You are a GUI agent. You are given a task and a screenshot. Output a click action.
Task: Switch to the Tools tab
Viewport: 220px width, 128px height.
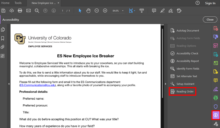click(18, 3)
